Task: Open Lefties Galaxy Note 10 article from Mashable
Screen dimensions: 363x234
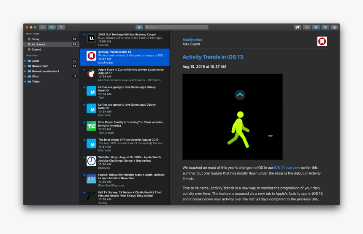Action: 125,110
